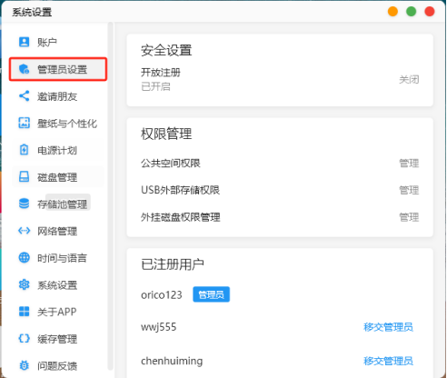Open the 电源计划 battery icon
This screenshot has height=378, width=447.
click(25, 150)
